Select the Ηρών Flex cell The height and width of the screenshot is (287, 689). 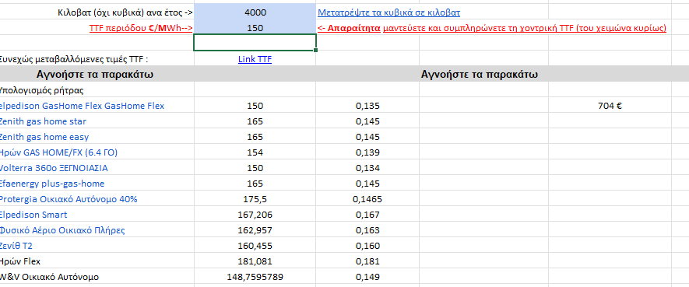(x=97, y=261)
